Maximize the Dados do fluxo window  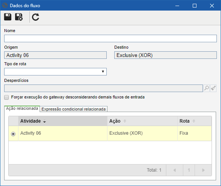pos(195,6)
